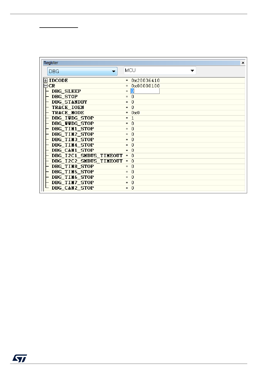Click the ST logo in the footer
Image resolution: width=257 pixels, height=384 pixels.
(x=20, y=359)
